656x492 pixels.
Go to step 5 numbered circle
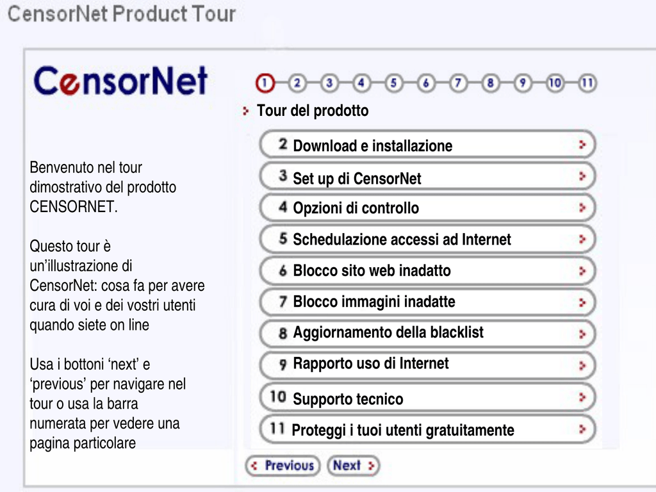coord(394,83)
